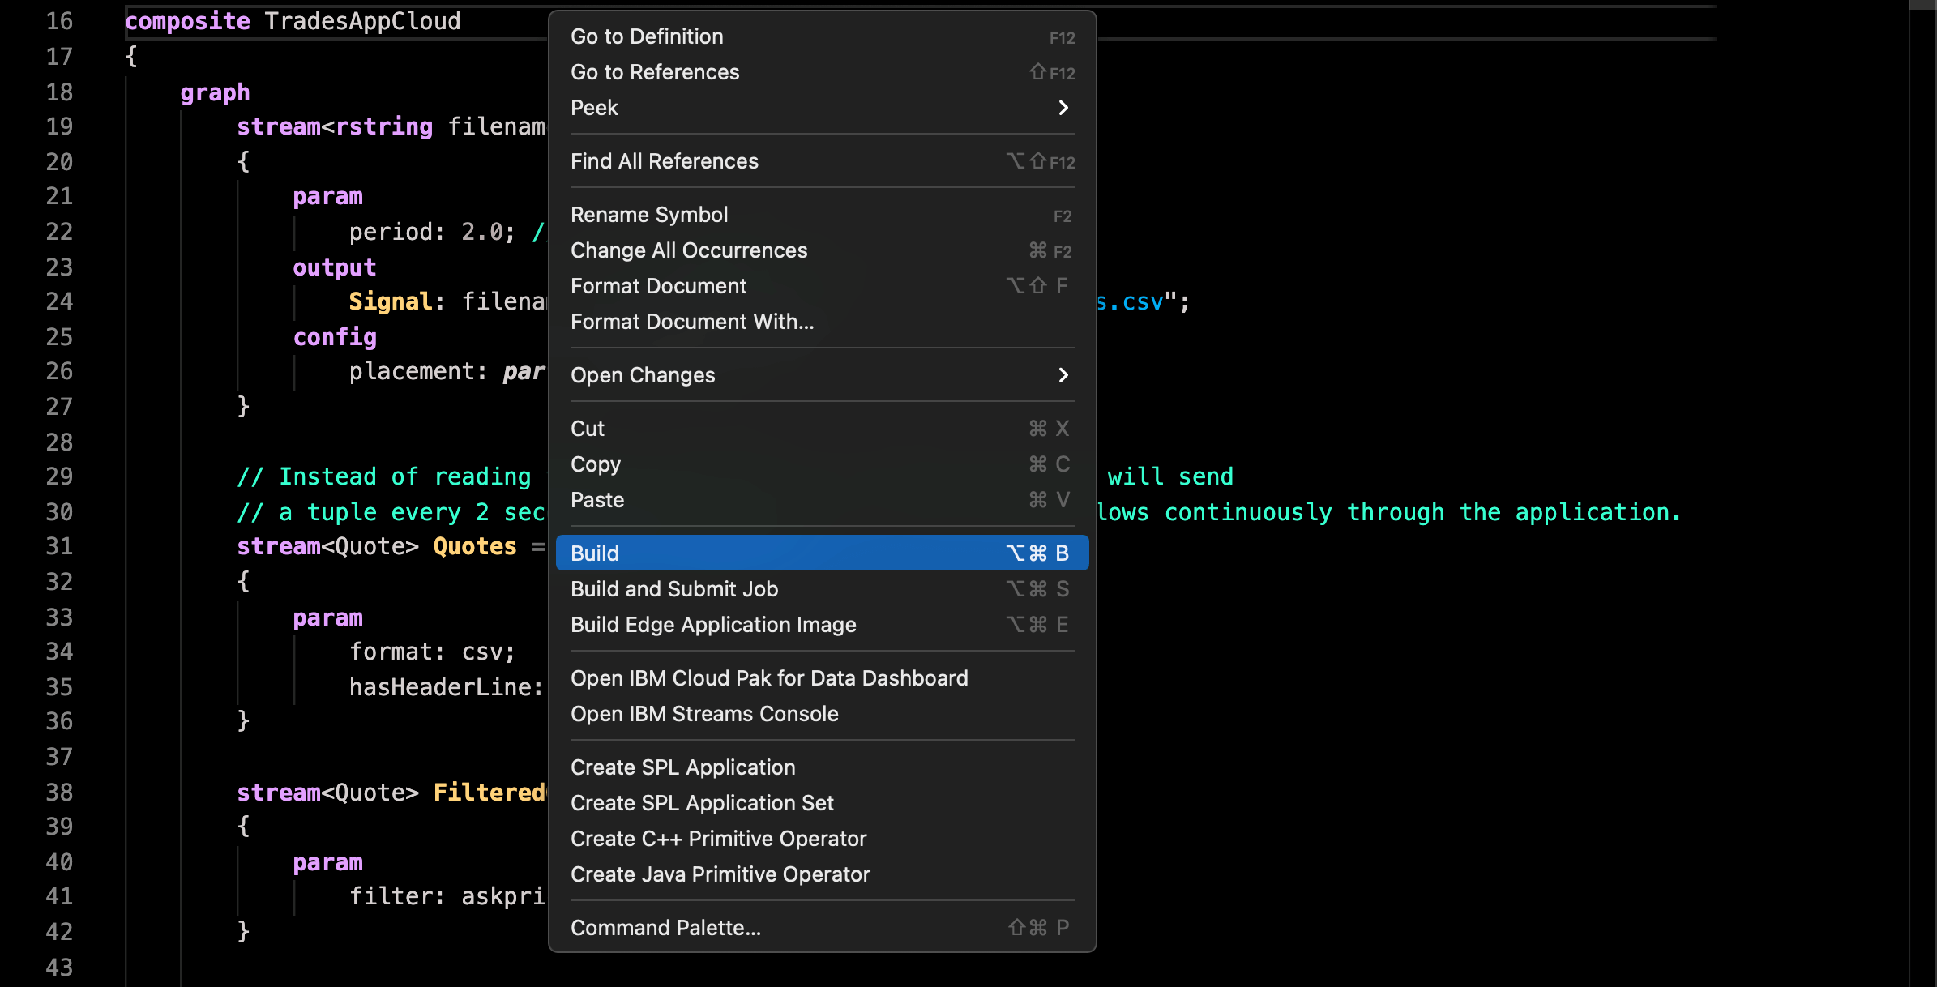Choose Build Edge Application Image

point(713,625)
